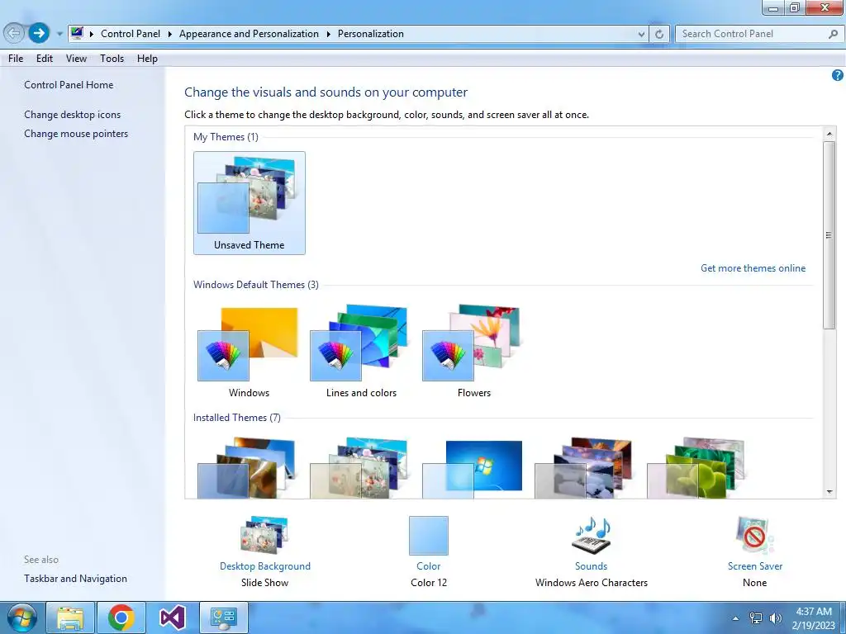Select the Personalization breadcrumb
Viewport: 846px width, 634px height.
point(371,34)
